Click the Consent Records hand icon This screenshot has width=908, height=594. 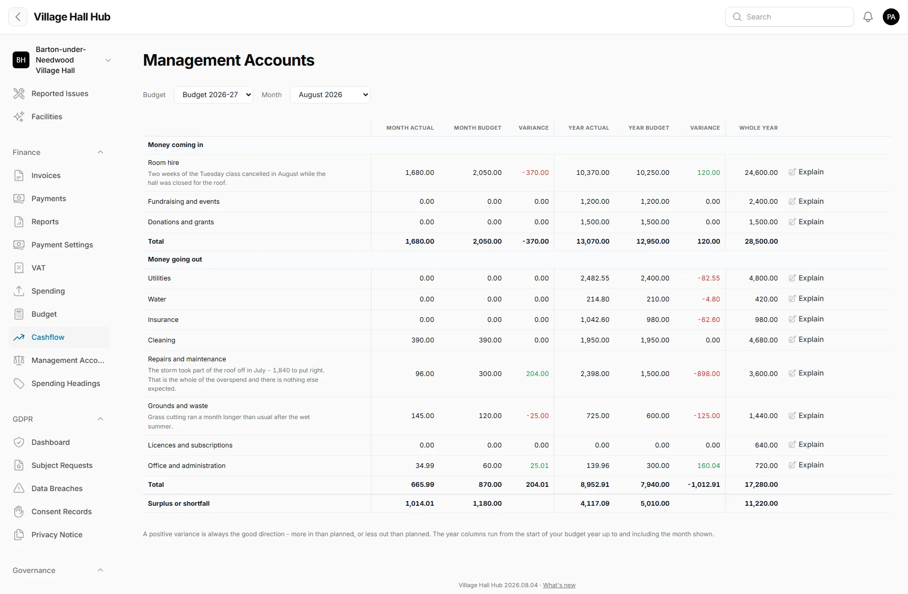[x=19, y=512]
